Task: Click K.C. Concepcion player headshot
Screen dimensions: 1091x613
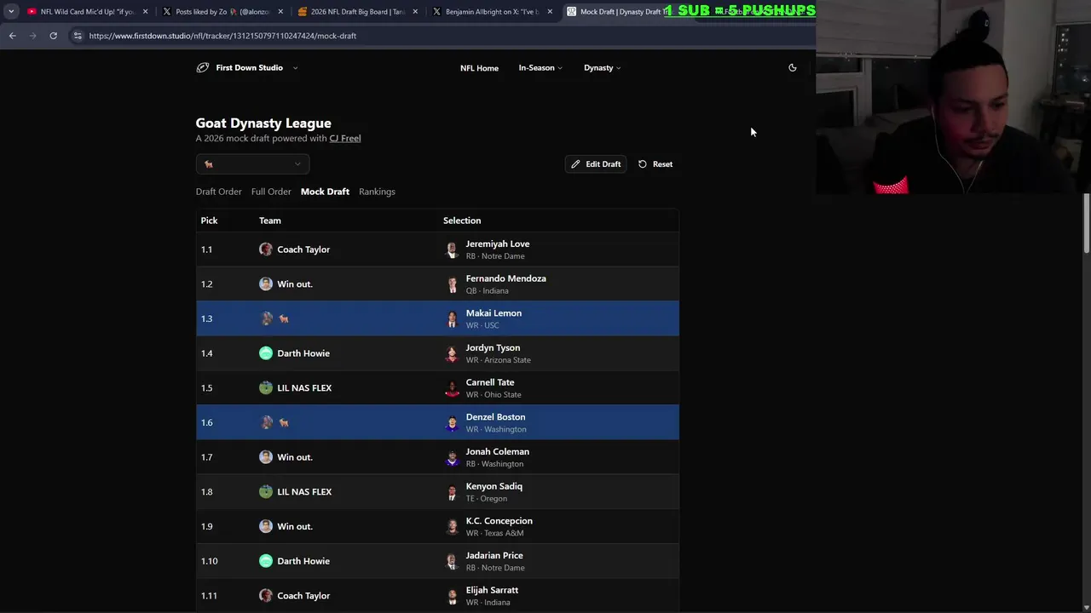Action: coord(452,526)
